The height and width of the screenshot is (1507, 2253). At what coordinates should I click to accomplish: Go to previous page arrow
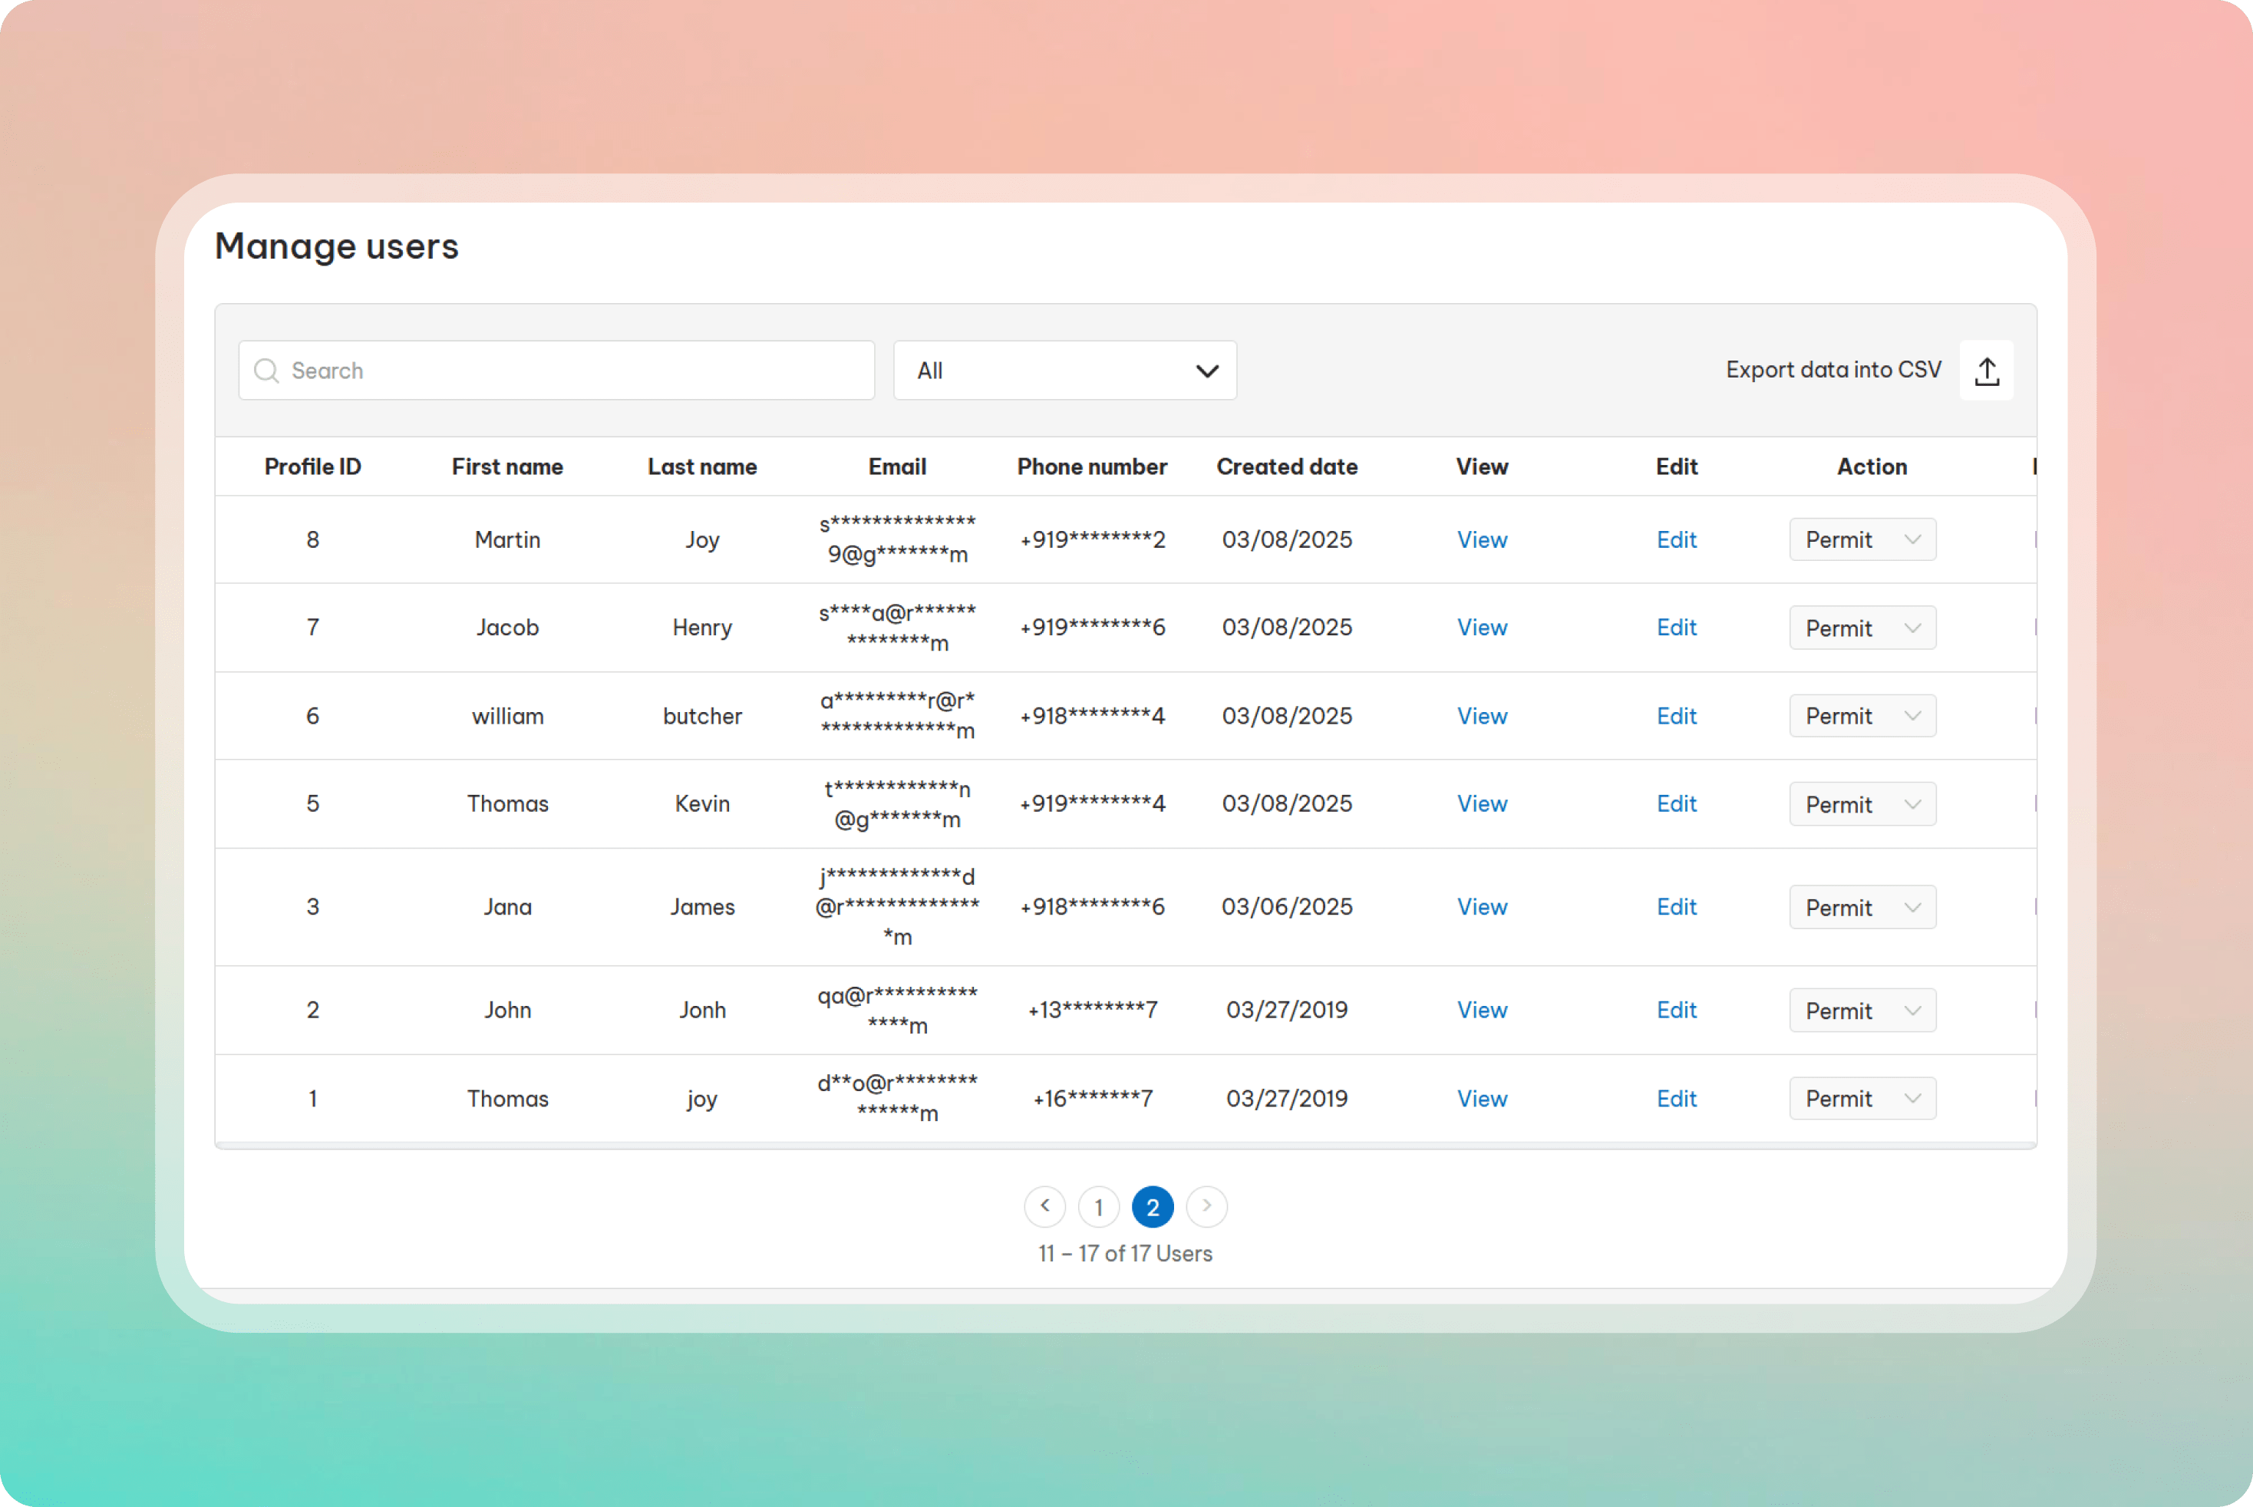1045,1206
